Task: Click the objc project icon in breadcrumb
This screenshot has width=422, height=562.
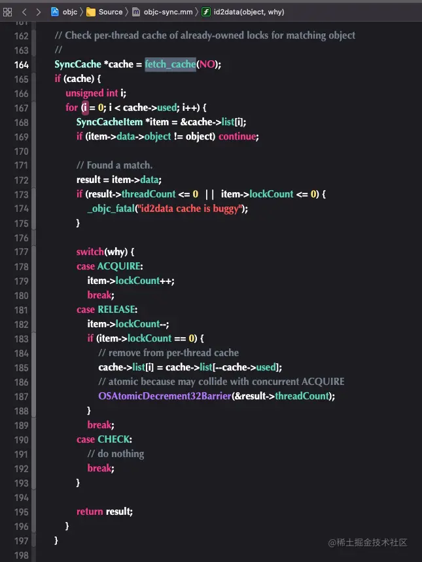Action: [x=55, y=12]
